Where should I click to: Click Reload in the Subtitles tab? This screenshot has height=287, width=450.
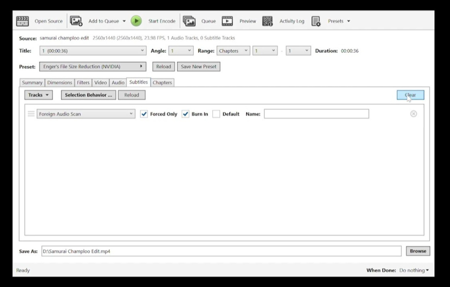pyautogui.click(x=132, y=95)
